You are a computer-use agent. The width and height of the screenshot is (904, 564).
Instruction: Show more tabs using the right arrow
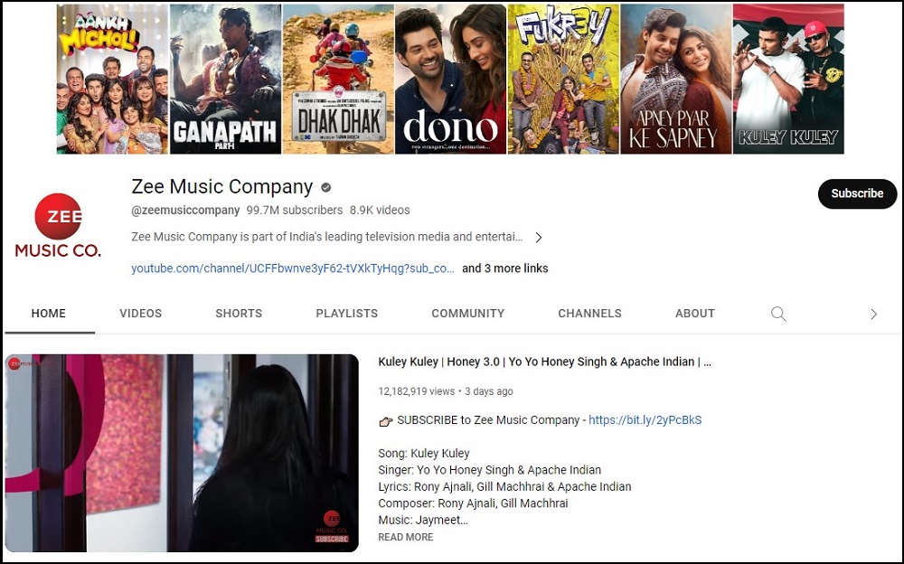874,314
